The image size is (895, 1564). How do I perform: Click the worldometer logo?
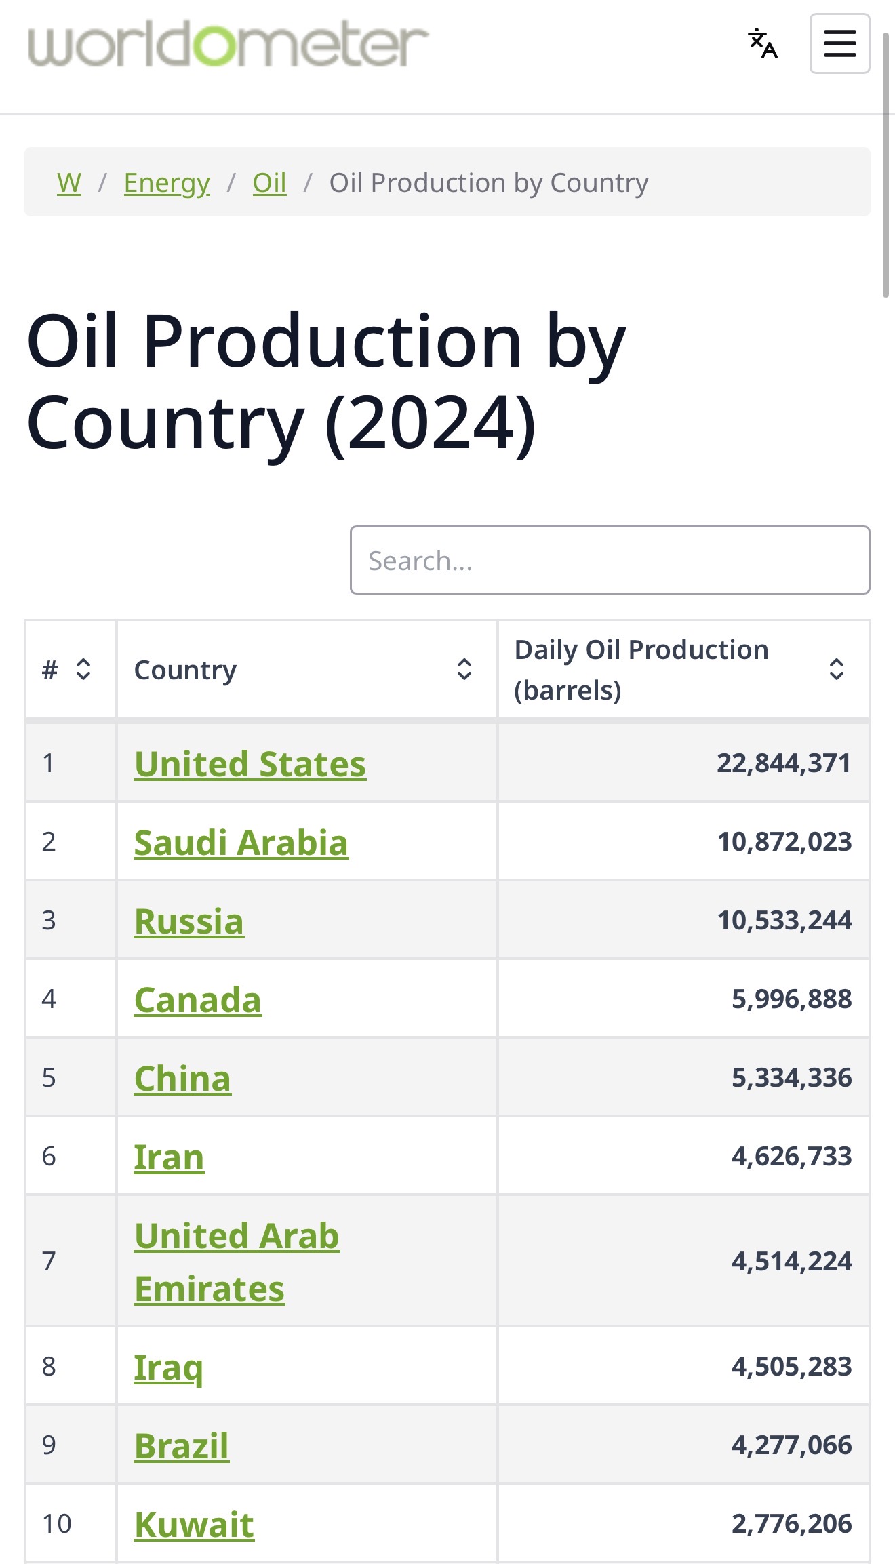[228, 45]
